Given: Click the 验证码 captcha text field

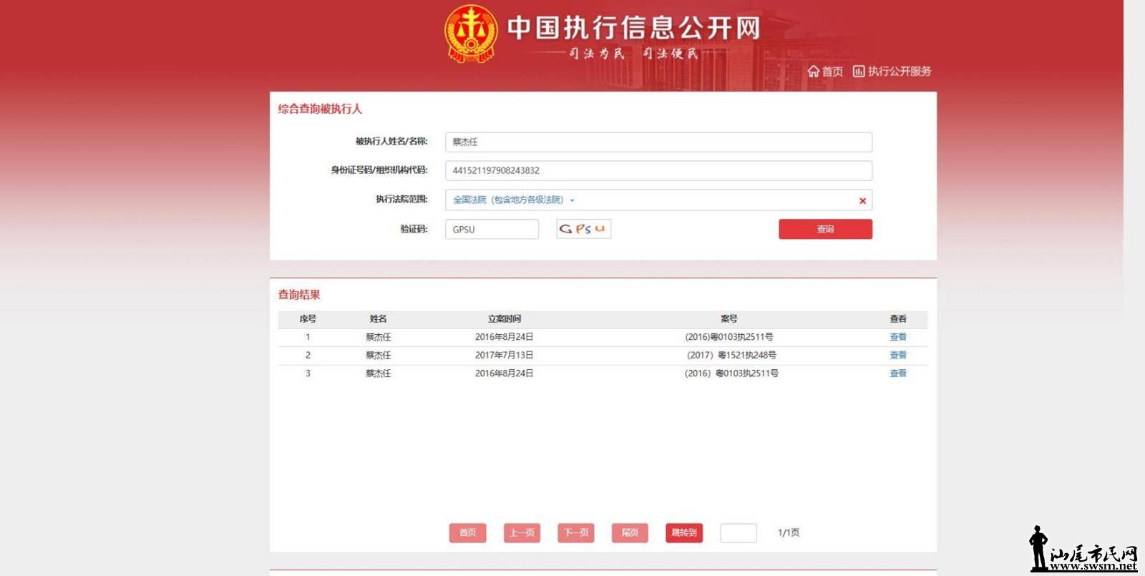Looking at the screenshot, I should click(492, 230).
